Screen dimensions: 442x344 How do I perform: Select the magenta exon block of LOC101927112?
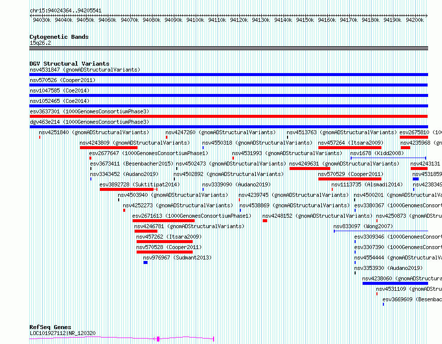point(158,339)
